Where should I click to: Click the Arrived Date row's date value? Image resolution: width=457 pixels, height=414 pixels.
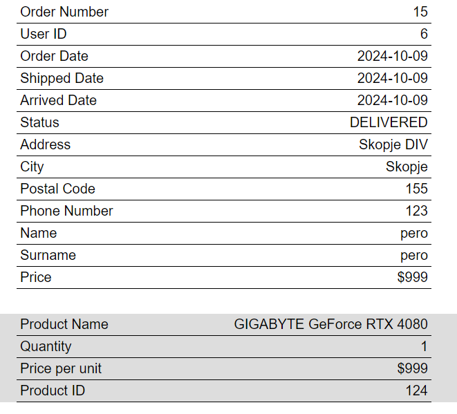click(392, 100)
